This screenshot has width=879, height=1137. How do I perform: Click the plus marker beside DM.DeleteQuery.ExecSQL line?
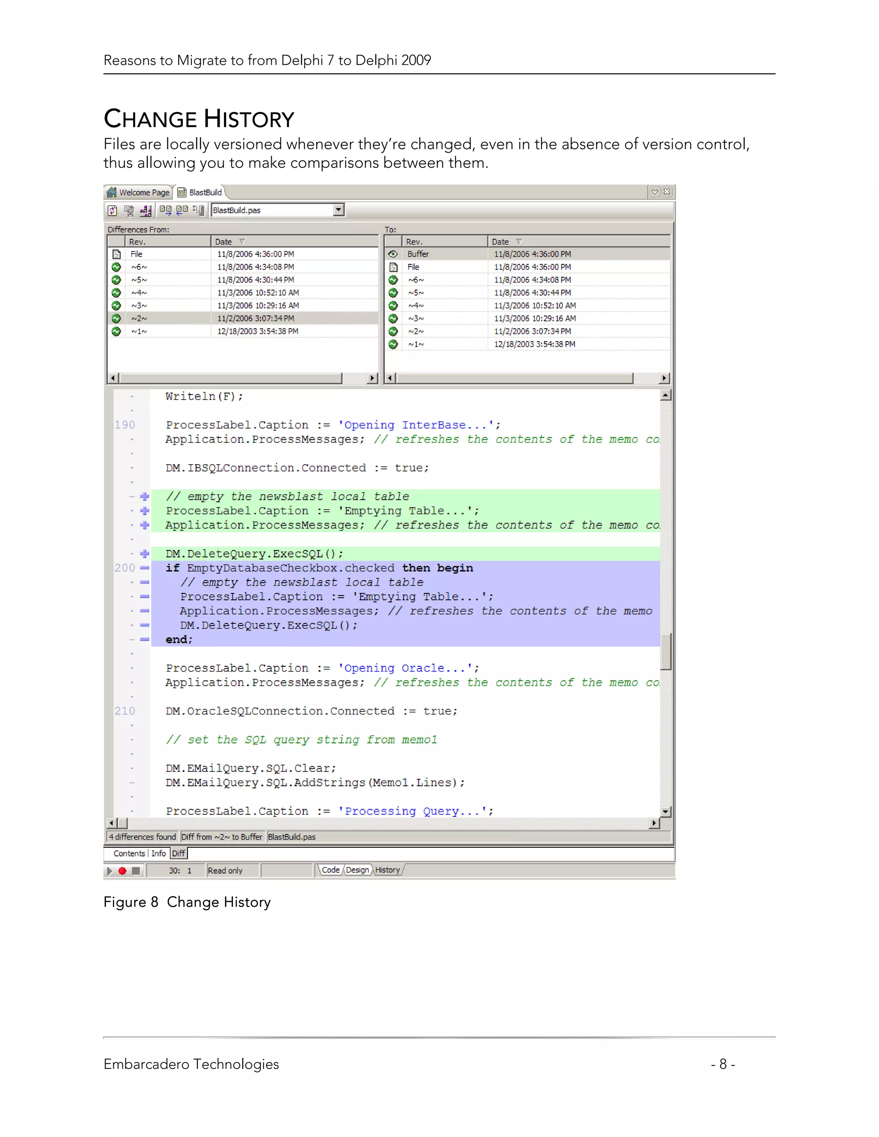coord(145,553)
